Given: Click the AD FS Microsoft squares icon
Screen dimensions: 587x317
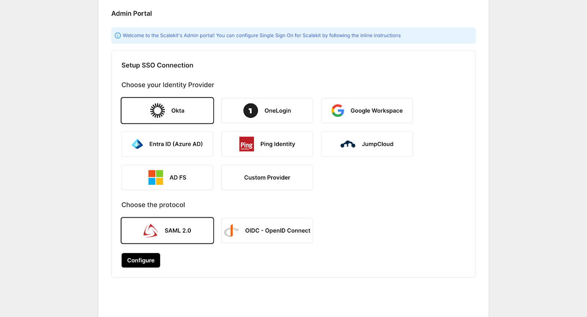Looking at the screenshot, I should (x=156, y=177).
